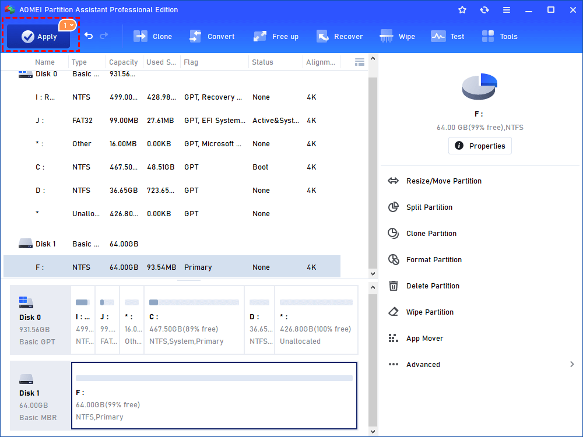Click the Resize/Move double-arrow icon
This screenshot has height=437, width=583.
pos(393,181)
